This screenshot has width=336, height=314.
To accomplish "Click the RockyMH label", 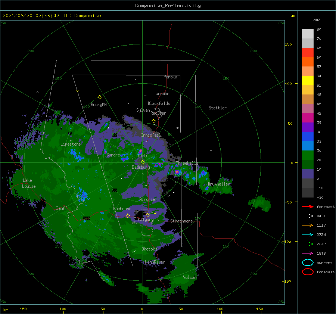I will point(99,105).
